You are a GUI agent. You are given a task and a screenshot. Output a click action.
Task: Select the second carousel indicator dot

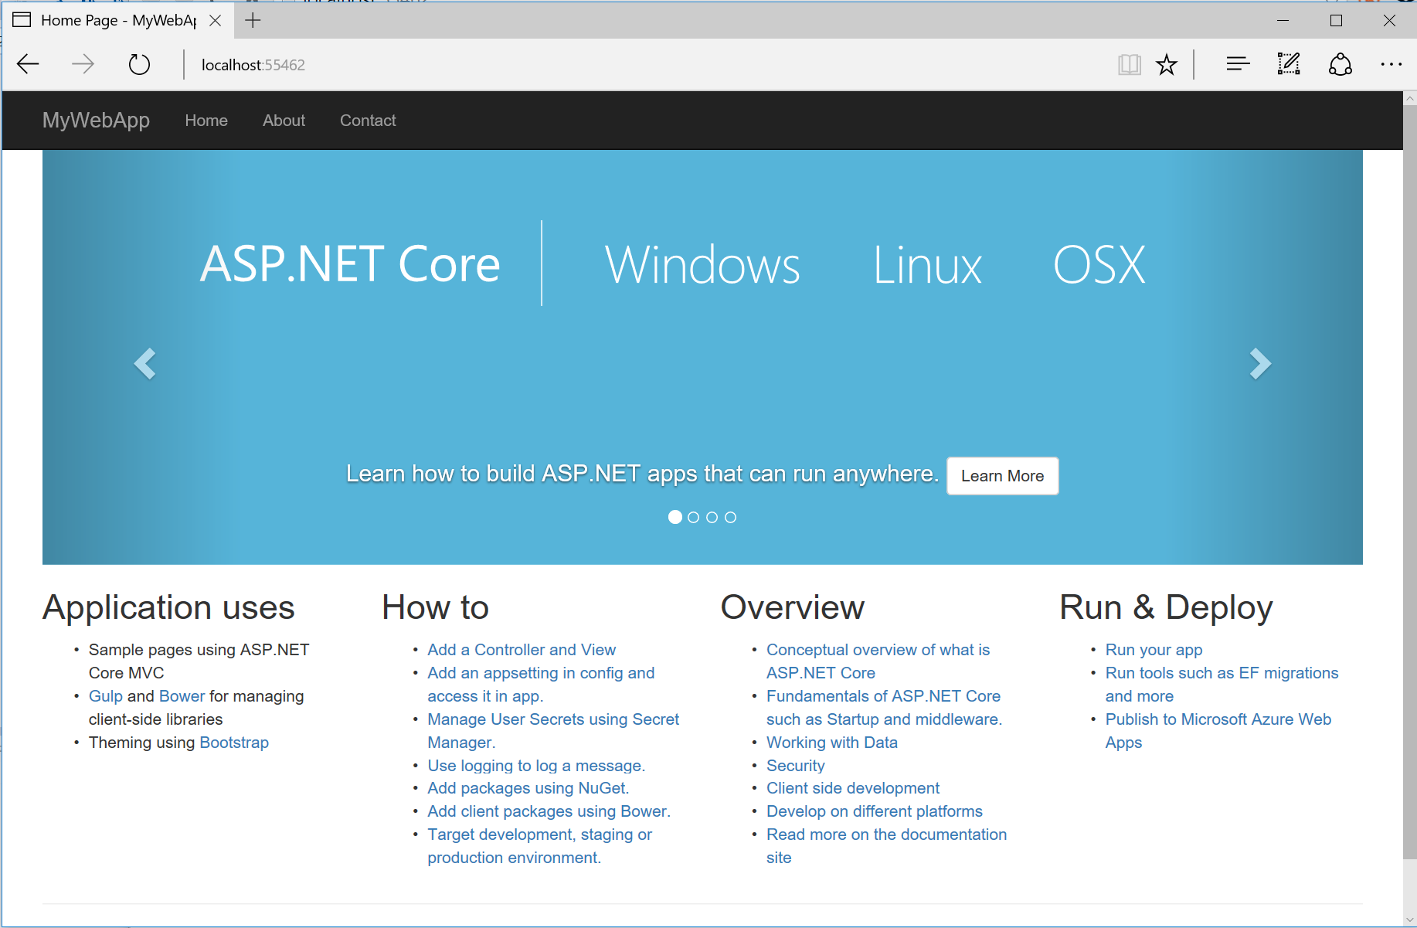pyautogui.click(x=693, y=518)
